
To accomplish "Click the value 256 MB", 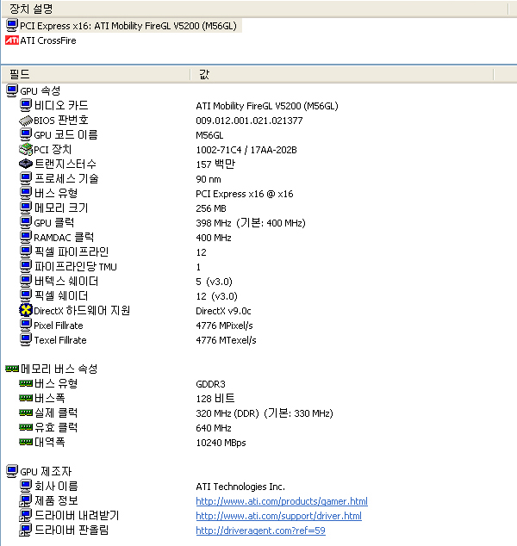I will 211,208.
